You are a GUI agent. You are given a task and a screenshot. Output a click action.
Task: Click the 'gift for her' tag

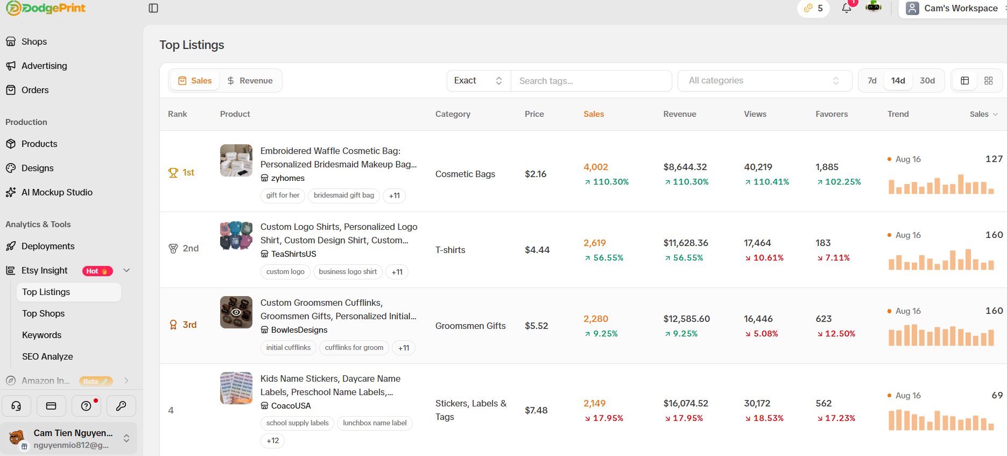point(283,195)
